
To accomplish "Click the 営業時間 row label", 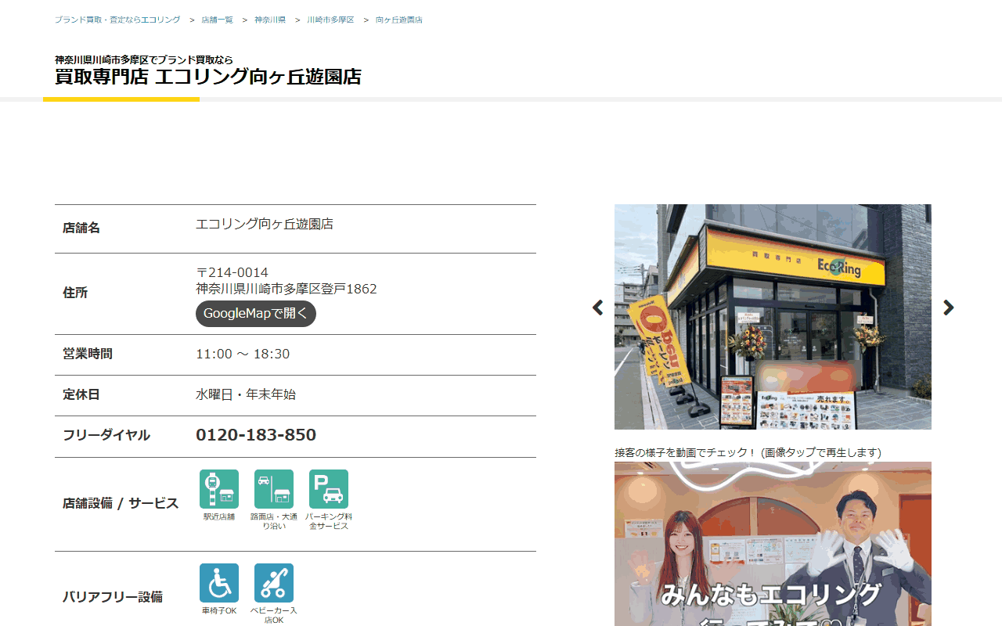I will coord(88,354).
